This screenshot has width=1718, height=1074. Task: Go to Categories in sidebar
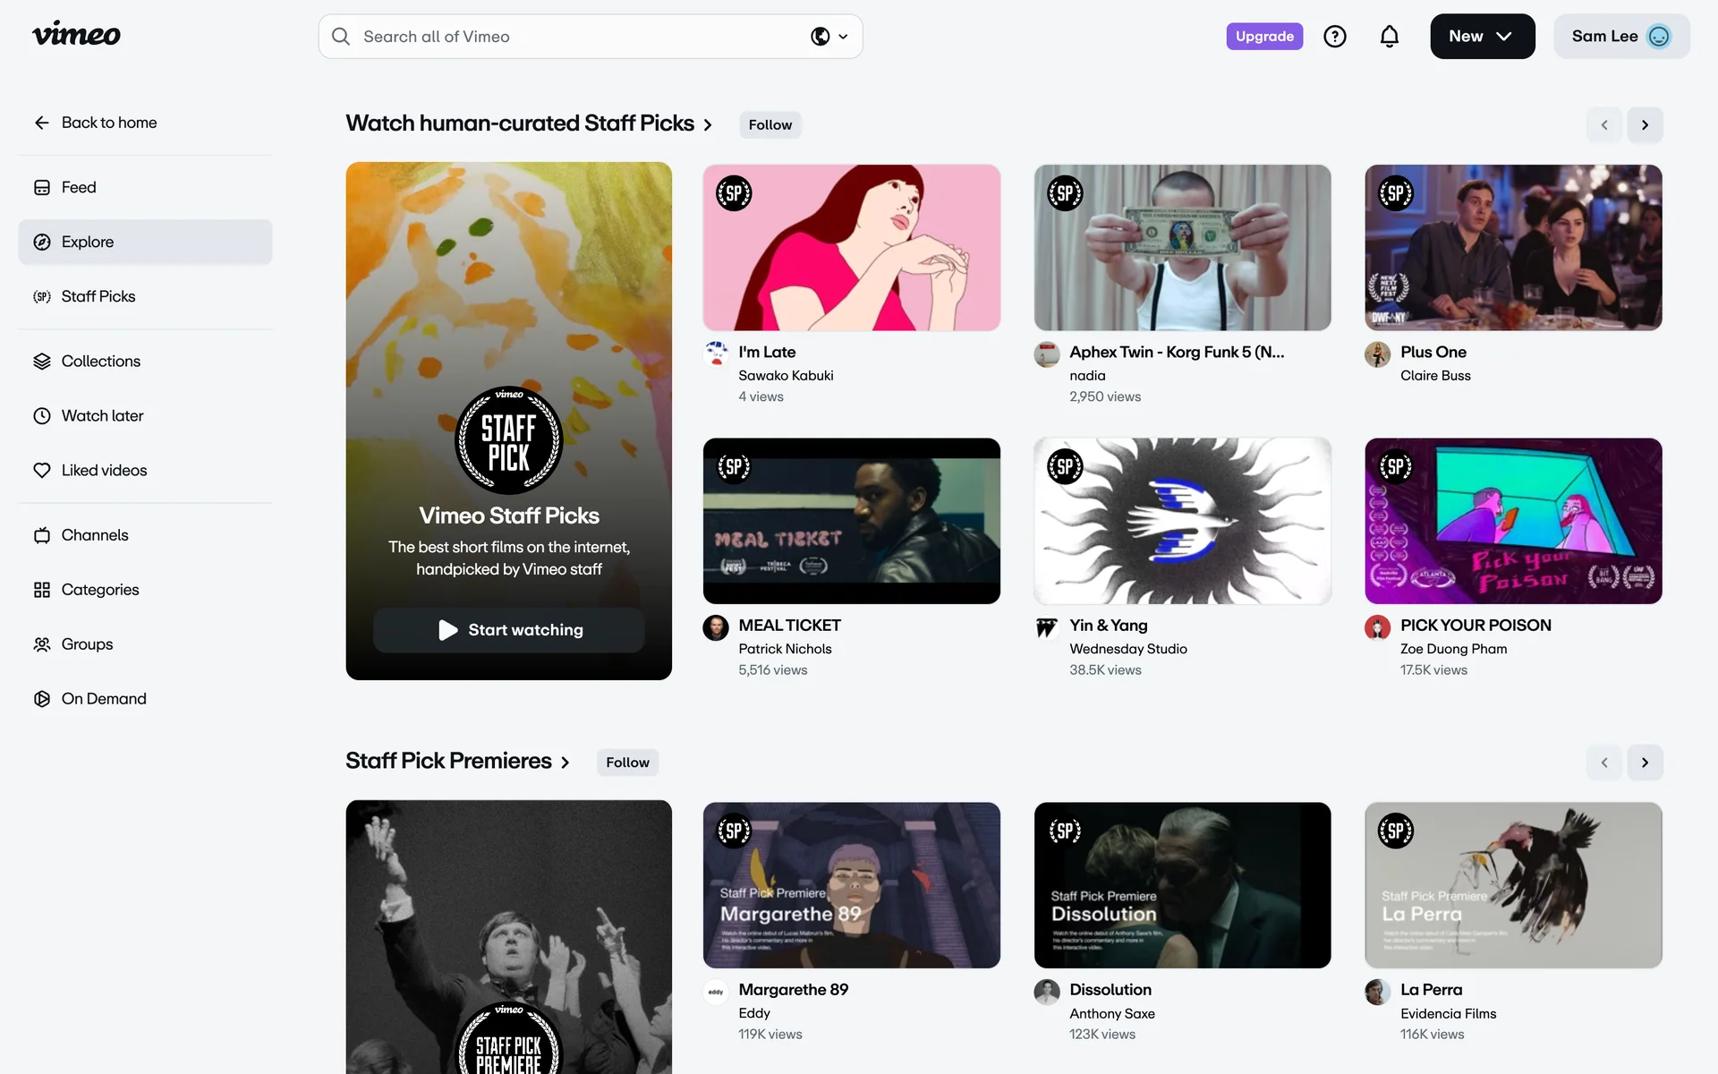[x=99, y=590]
